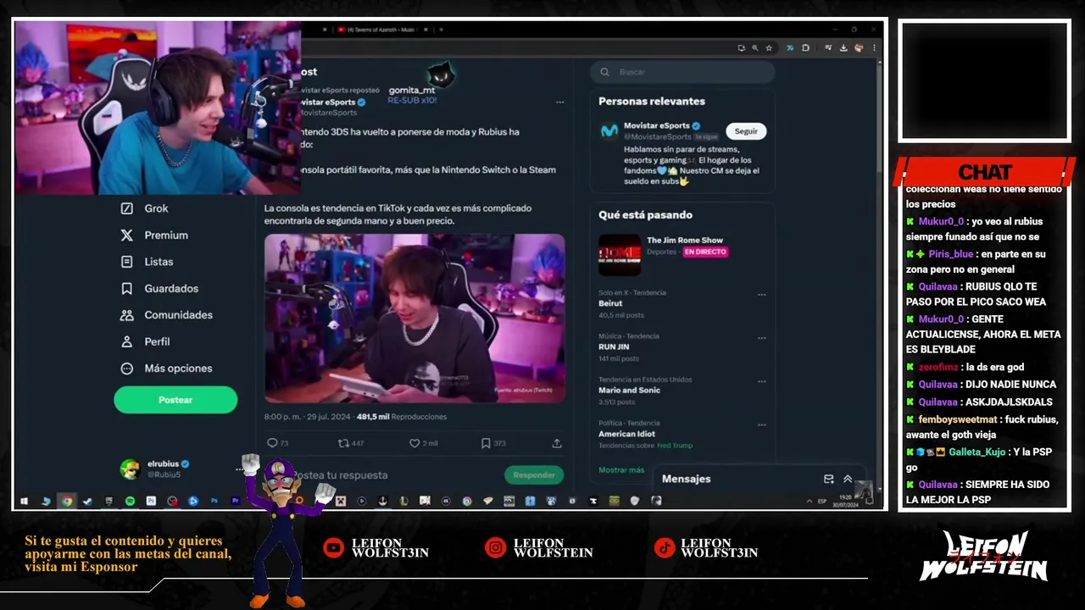Image resolution: width=1085 pixels, height=610 pixels.
Task: Open more options for Beirut trend
Action: click(761, 295)
